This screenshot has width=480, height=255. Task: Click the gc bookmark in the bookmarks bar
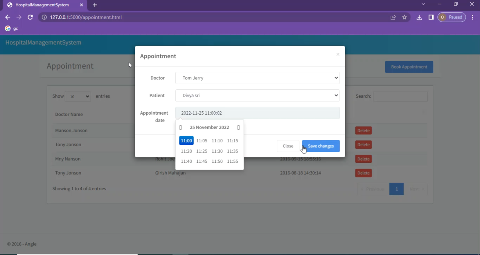pos(12,28)
